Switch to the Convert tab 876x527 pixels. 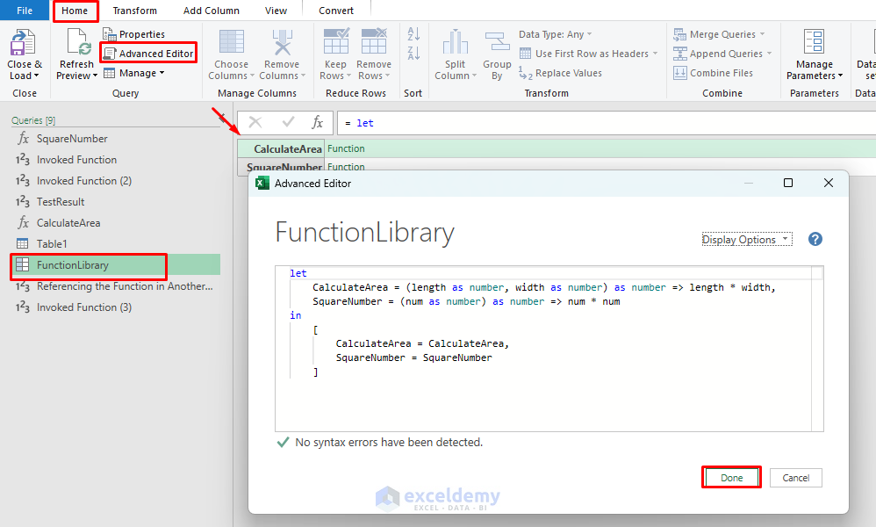pyautogui.click(x=336, y=11)
